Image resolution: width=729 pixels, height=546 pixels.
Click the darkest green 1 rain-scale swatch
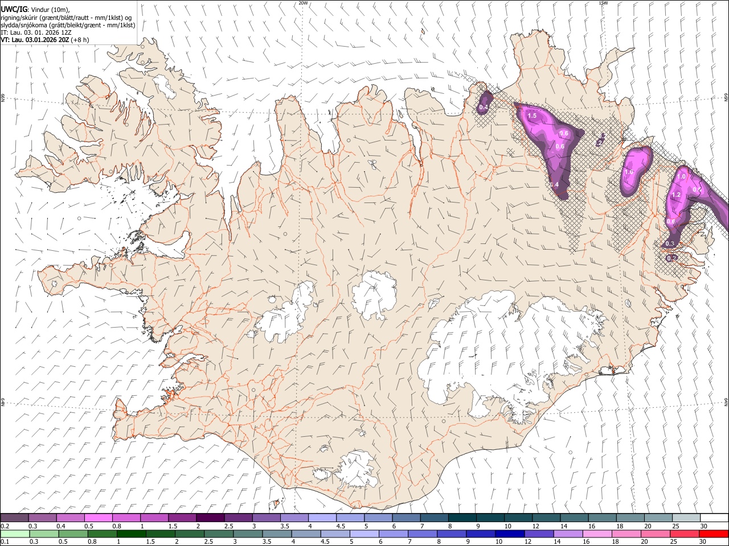132,533
